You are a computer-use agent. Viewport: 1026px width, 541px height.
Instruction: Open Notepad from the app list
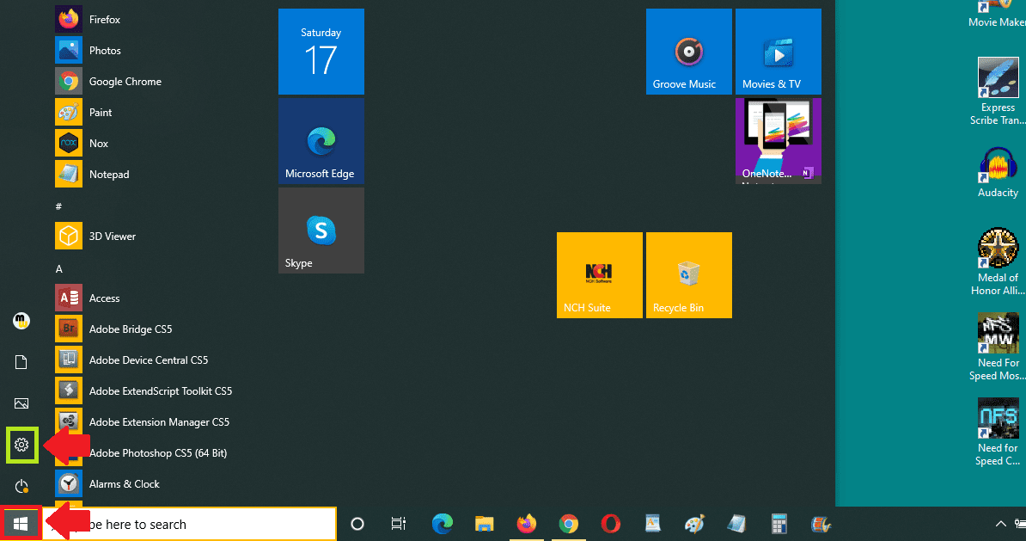click(x=92, y=175)
